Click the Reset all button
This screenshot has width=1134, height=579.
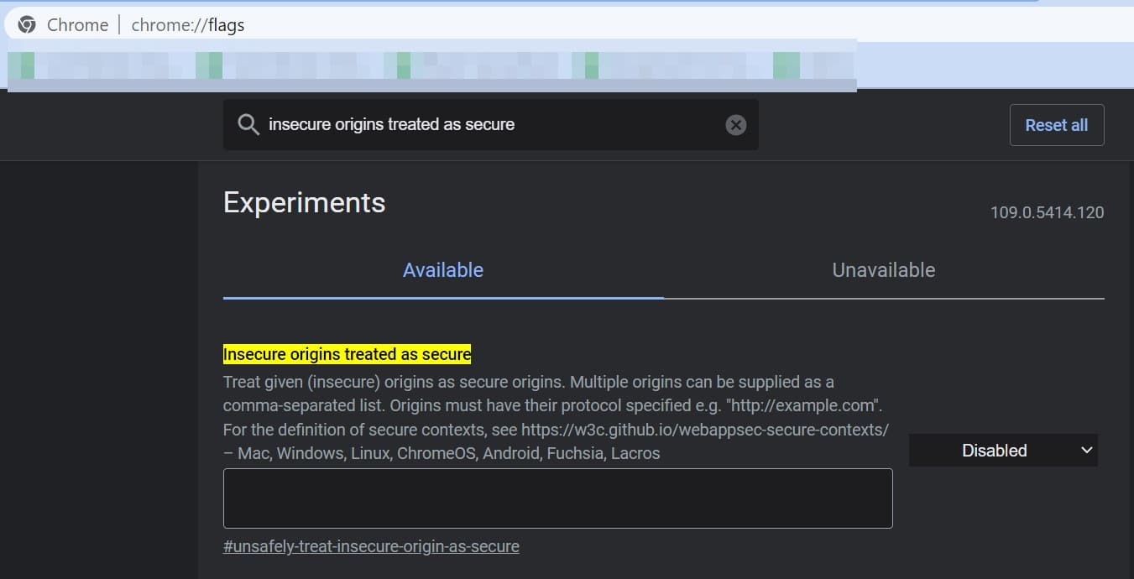pyautogui.click(x=1057, y=125)
